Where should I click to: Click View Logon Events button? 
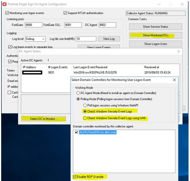[99, 47]
